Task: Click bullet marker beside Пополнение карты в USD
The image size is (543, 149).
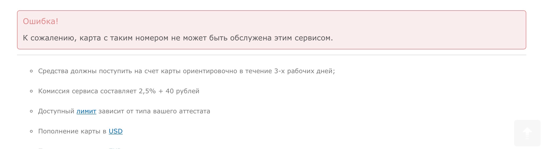Action: pyautogui.click(x=31, y=132)
